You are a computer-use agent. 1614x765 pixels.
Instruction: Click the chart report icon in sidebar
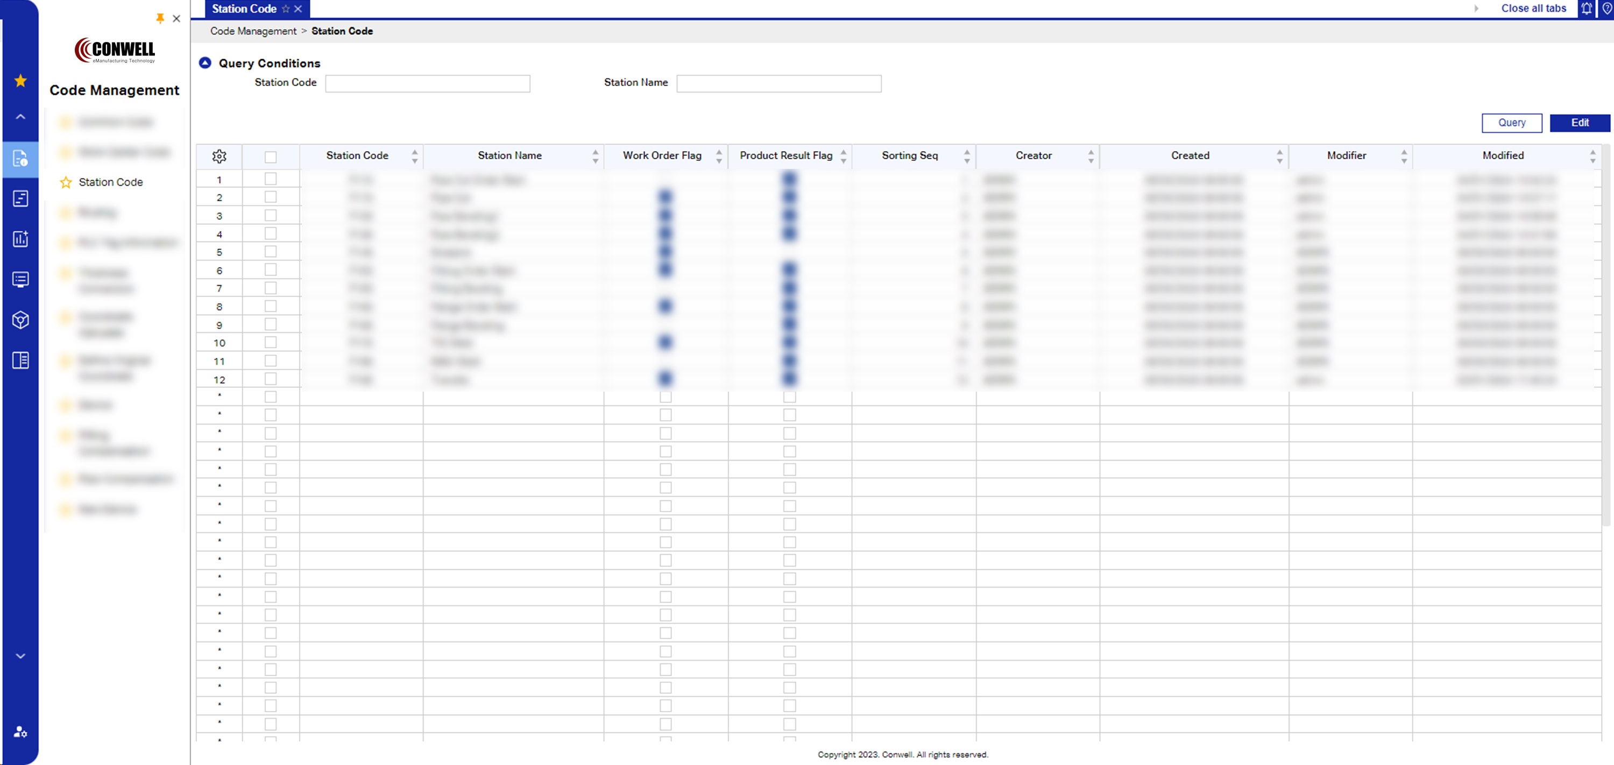pyautogui.click(x=20, y=239)
